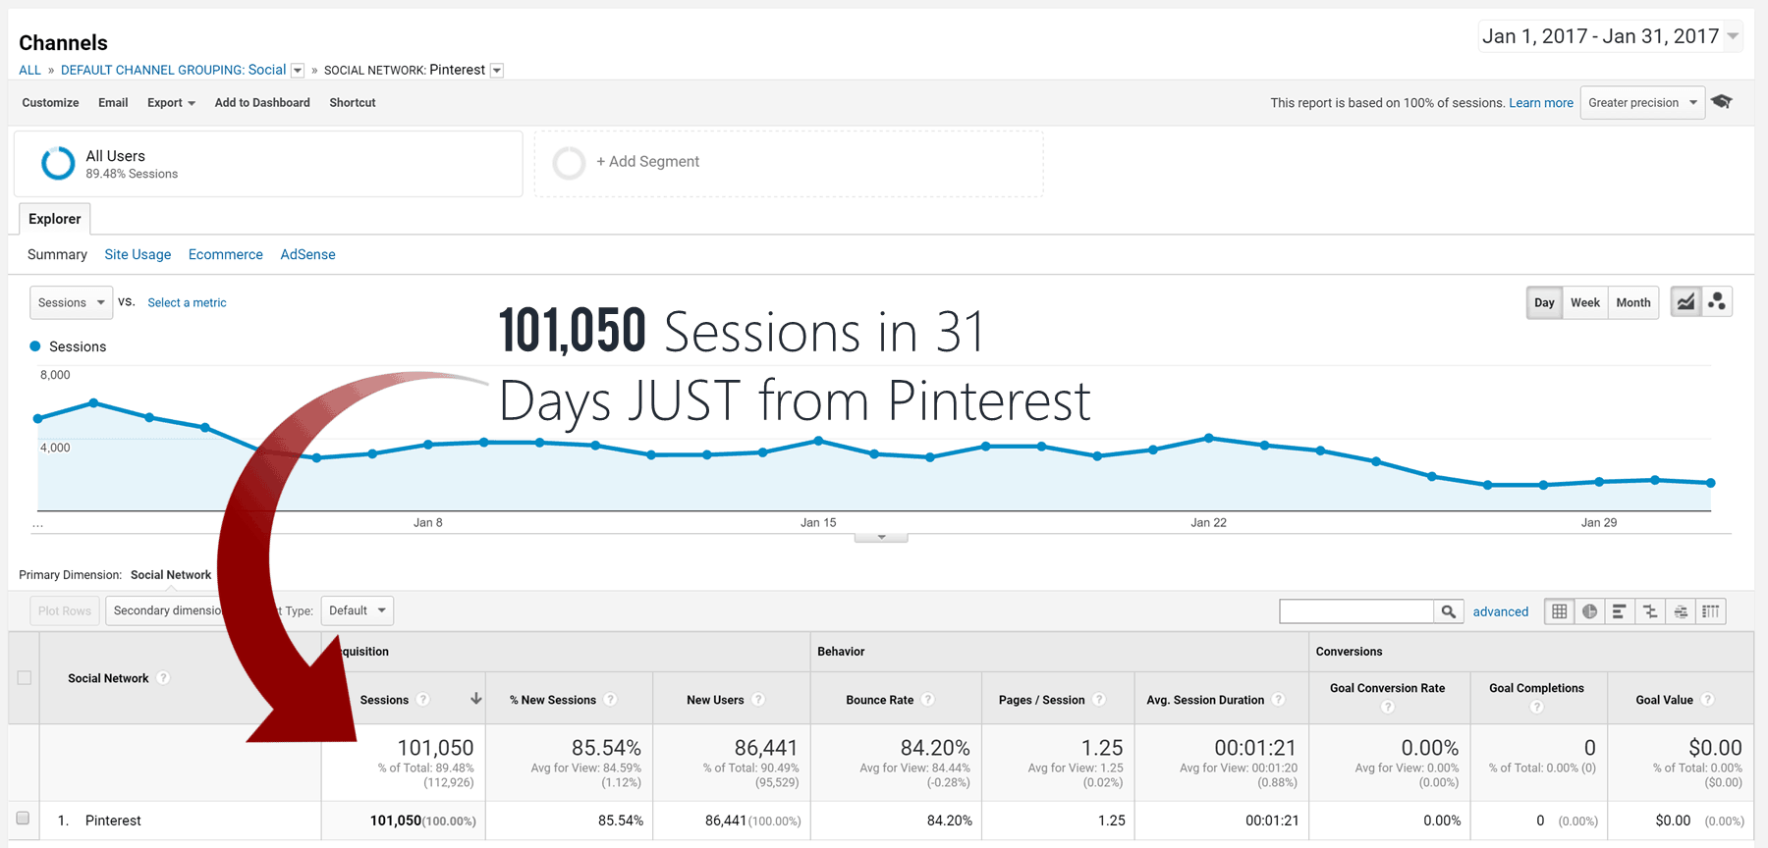Open help icon under Goal Conversion Rate
Screen dimensions: 1768x848
(1387, 707)
